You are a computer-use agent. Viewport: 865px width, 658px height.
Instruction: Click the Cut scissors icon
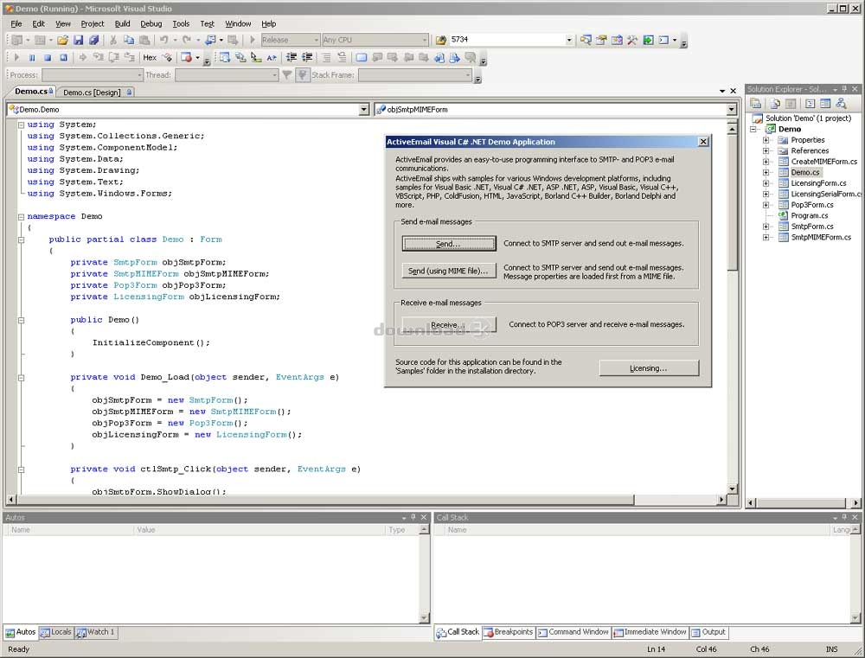113,40
